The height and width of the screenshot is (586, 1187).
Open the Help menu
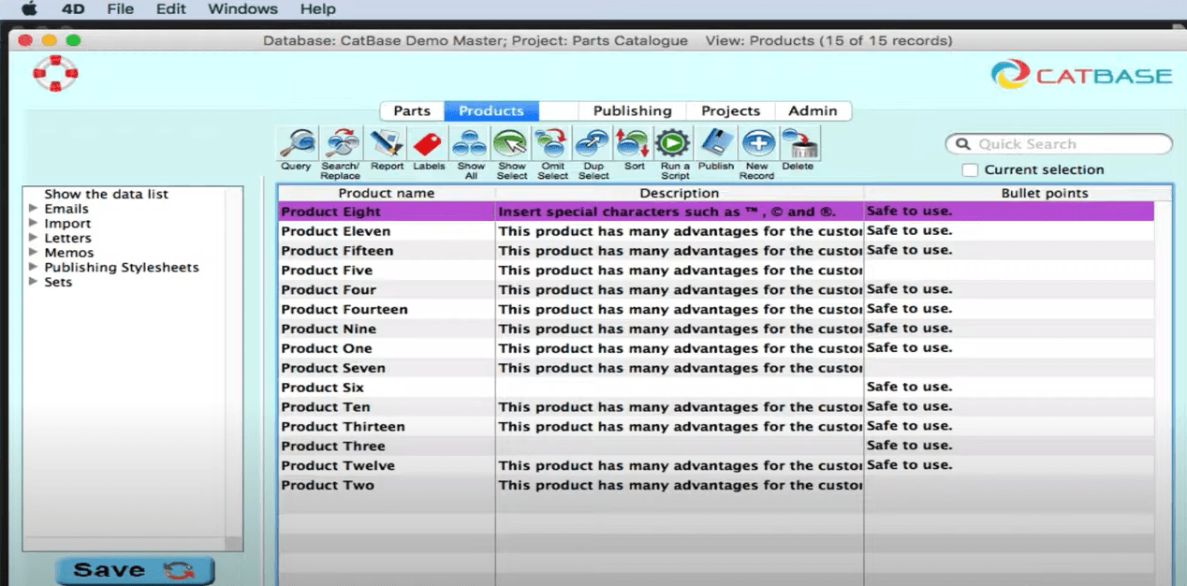tap(317, 9)
